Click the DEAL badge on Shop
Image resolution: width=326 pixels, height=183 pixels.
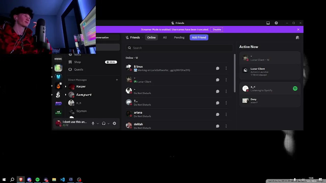[x=111, y=62]
